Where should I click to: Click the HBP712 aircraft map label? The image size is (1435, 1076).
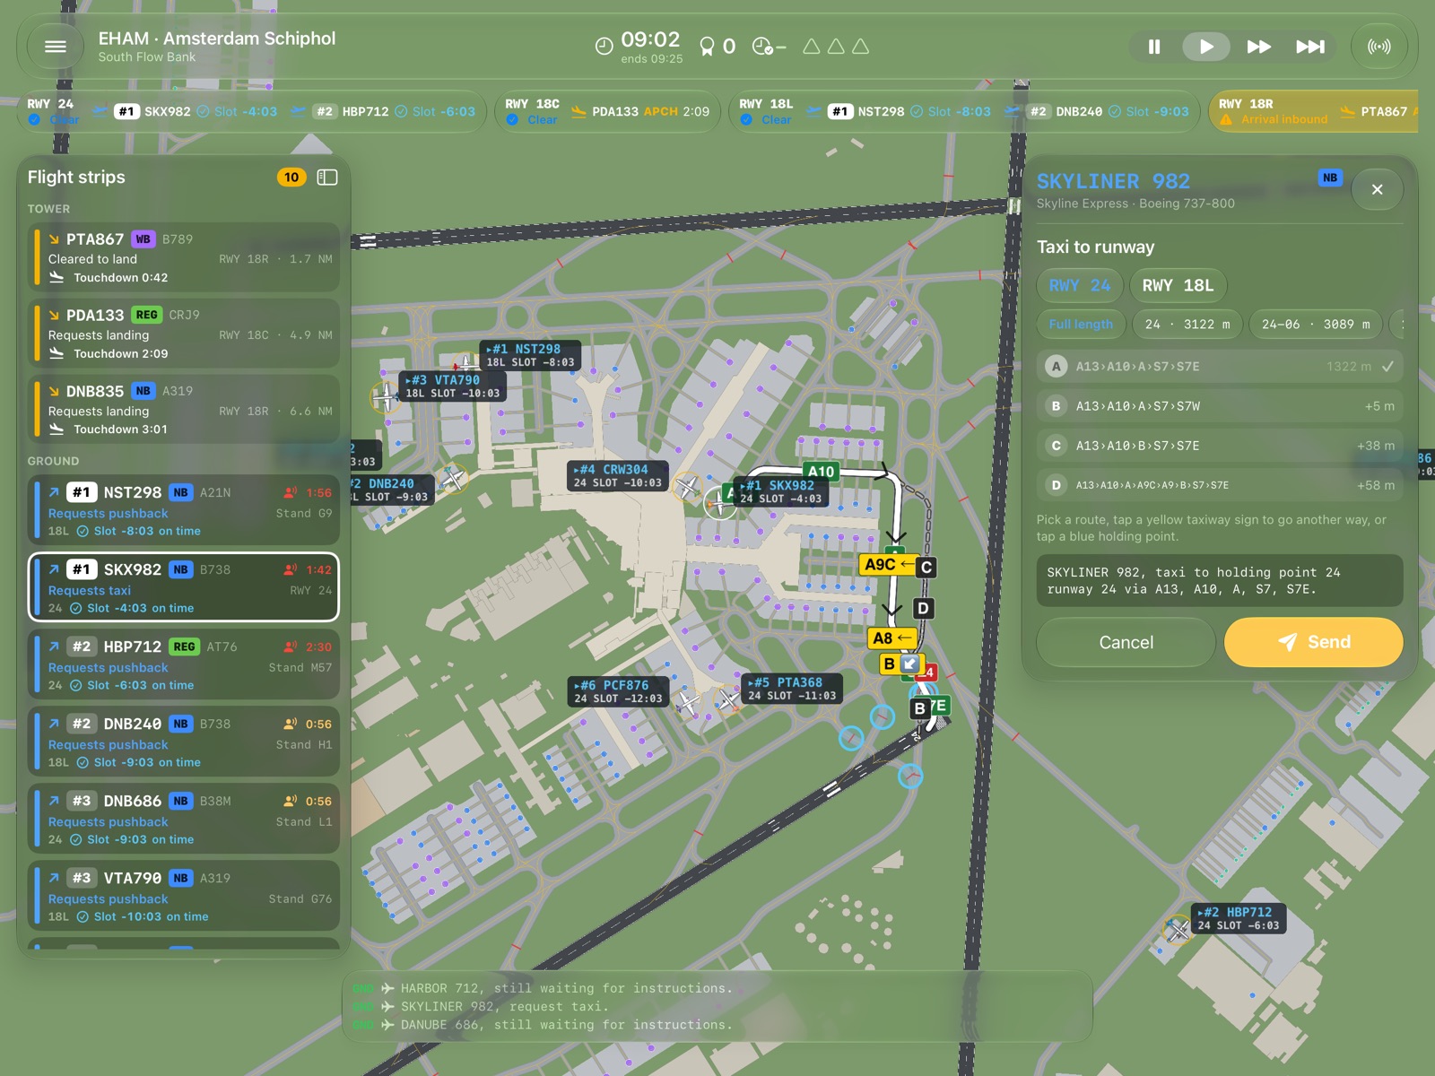(1239, 919)
